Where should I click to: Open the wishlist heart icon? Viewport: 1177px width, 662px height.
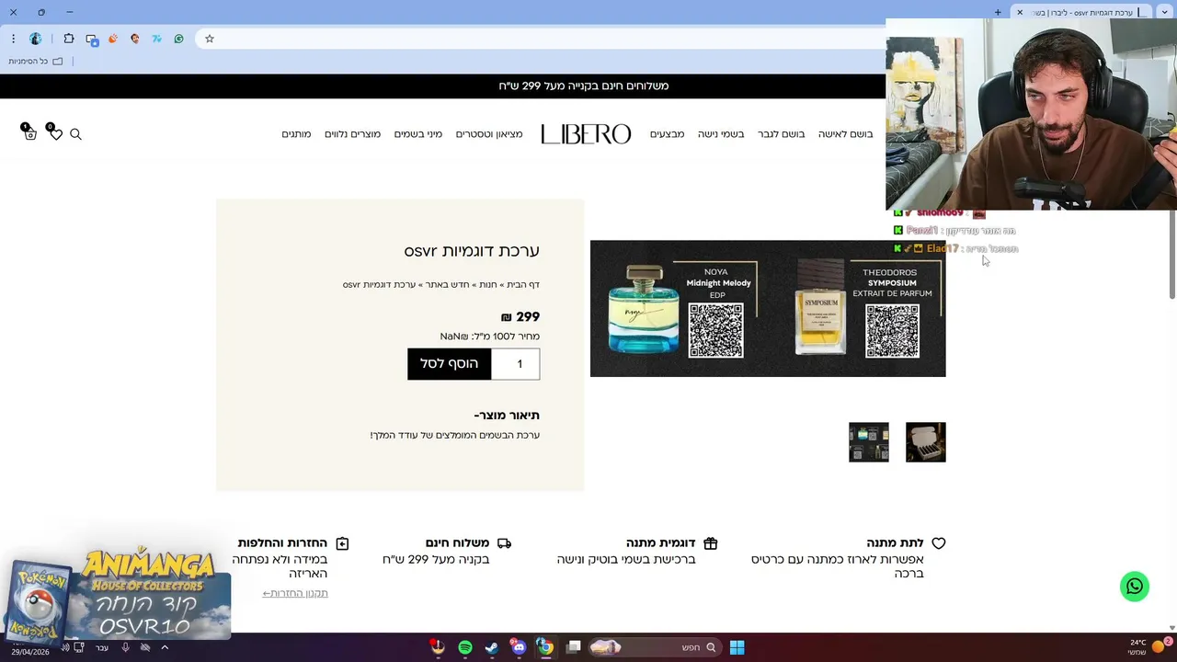coord(55,132)
